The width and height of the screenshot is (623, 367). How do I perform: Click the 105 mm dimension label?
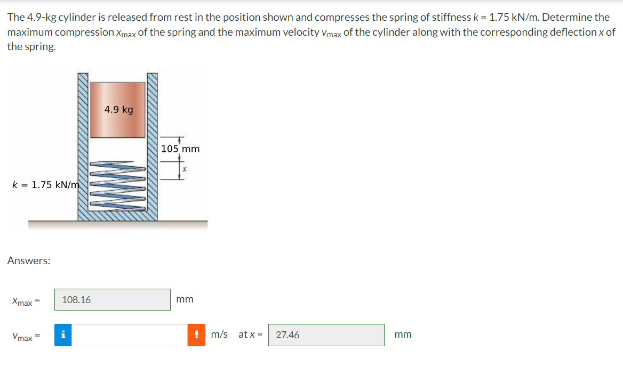click(x=180, y=149)
